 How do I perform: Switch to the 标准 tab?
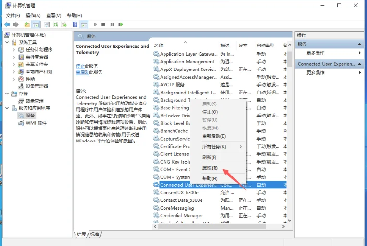pos(95,234)
